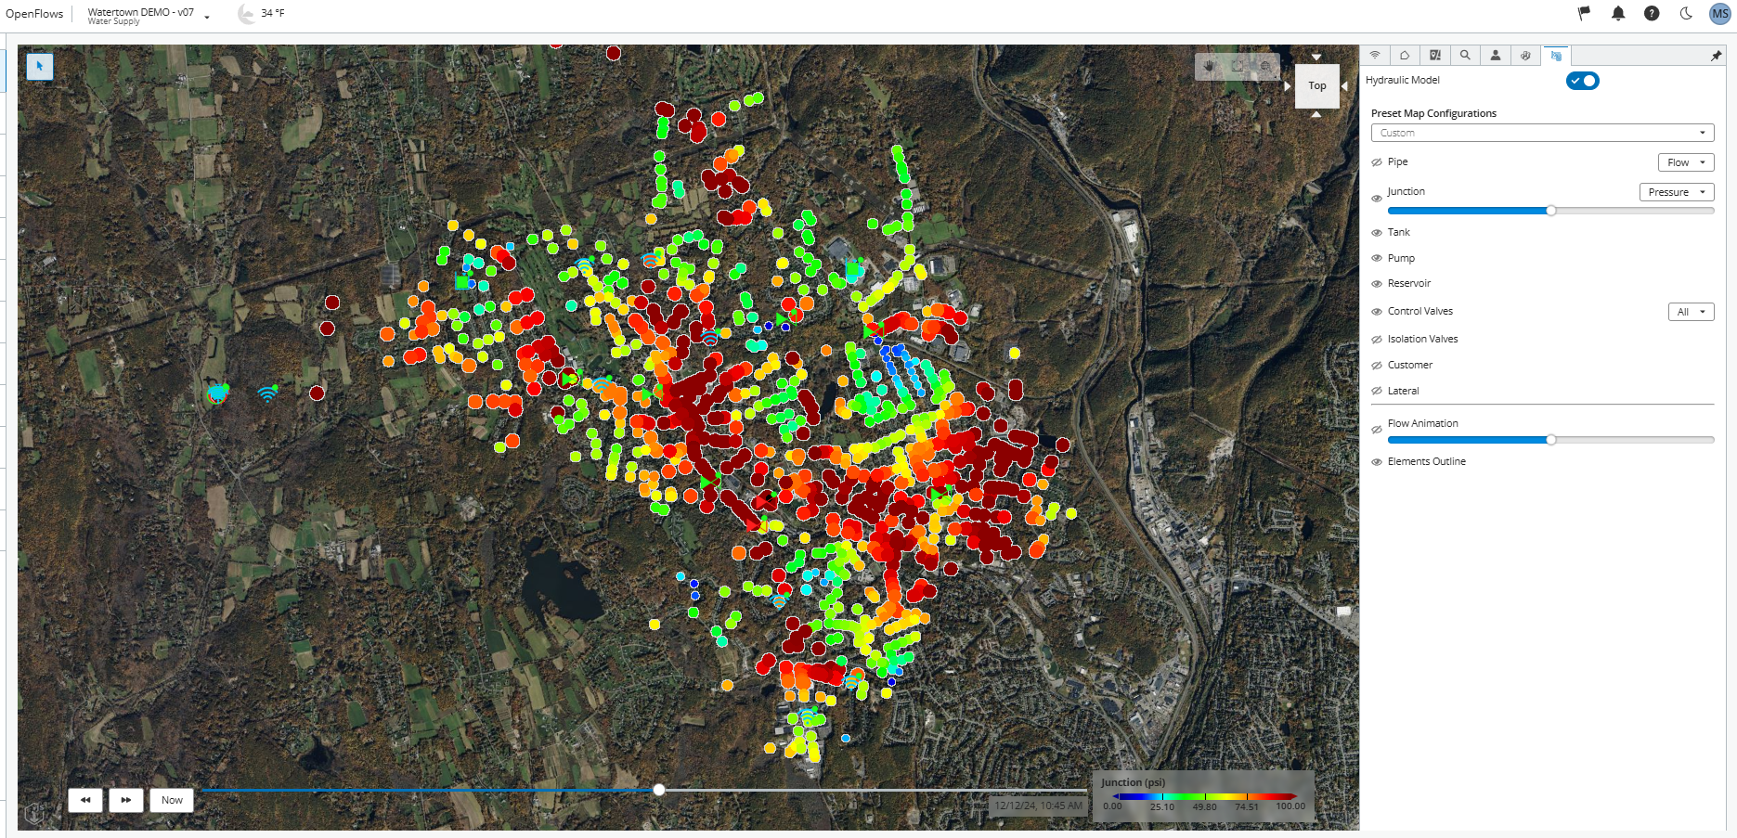1737x838 pixels.
Task: Open the search magnifier panel tab
Action: tap(1465, 56)
